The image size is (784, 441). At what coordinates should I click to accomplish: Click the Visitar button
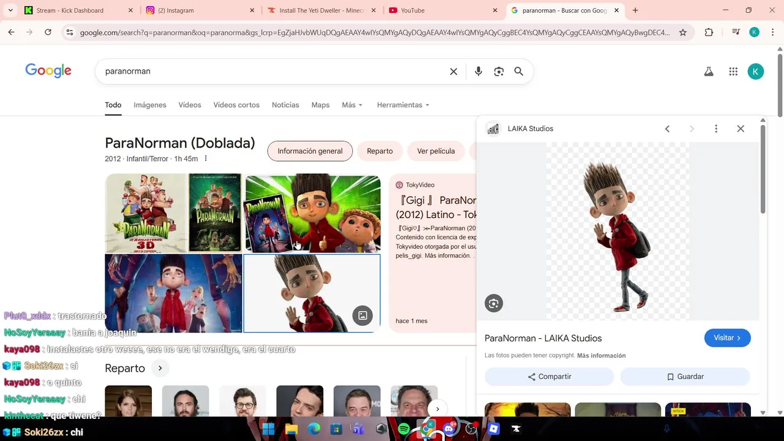(727, 338)
